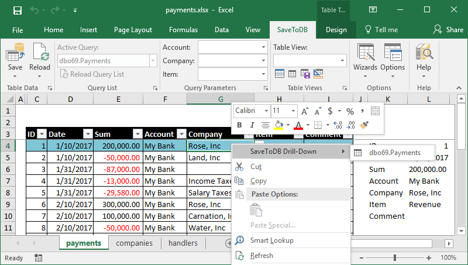The image size is (468, 265).
Task: Open SaveToDB Drill-Down submenu
Action: coord(291,152)
